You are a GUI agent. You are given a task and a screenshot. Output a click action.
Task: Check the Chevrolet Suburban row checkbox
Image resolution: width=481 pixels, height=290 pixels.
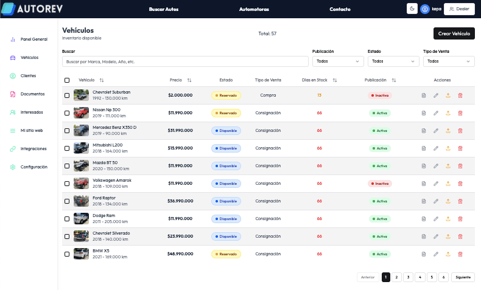coord(67,95)
